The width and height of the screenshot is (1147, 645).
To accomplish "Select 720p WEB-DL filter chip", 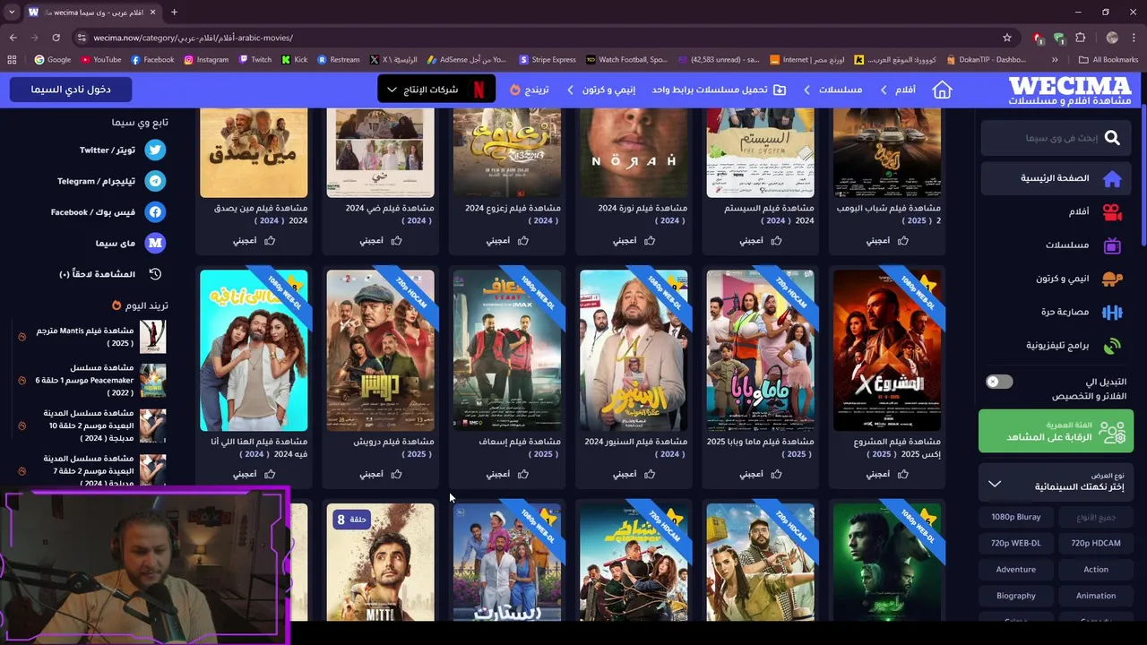I will click(1015, 543).
